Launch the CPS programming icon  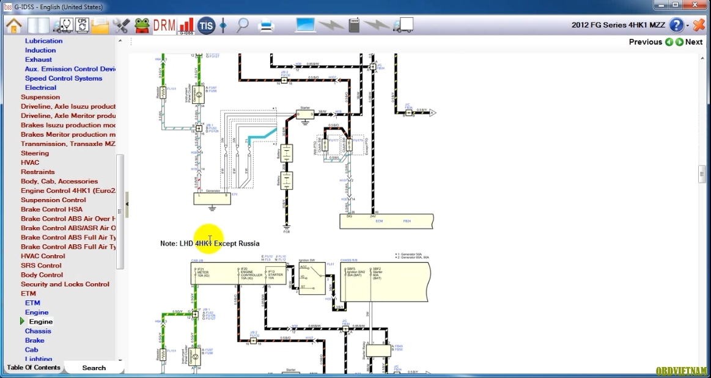[x=82, y=26]
